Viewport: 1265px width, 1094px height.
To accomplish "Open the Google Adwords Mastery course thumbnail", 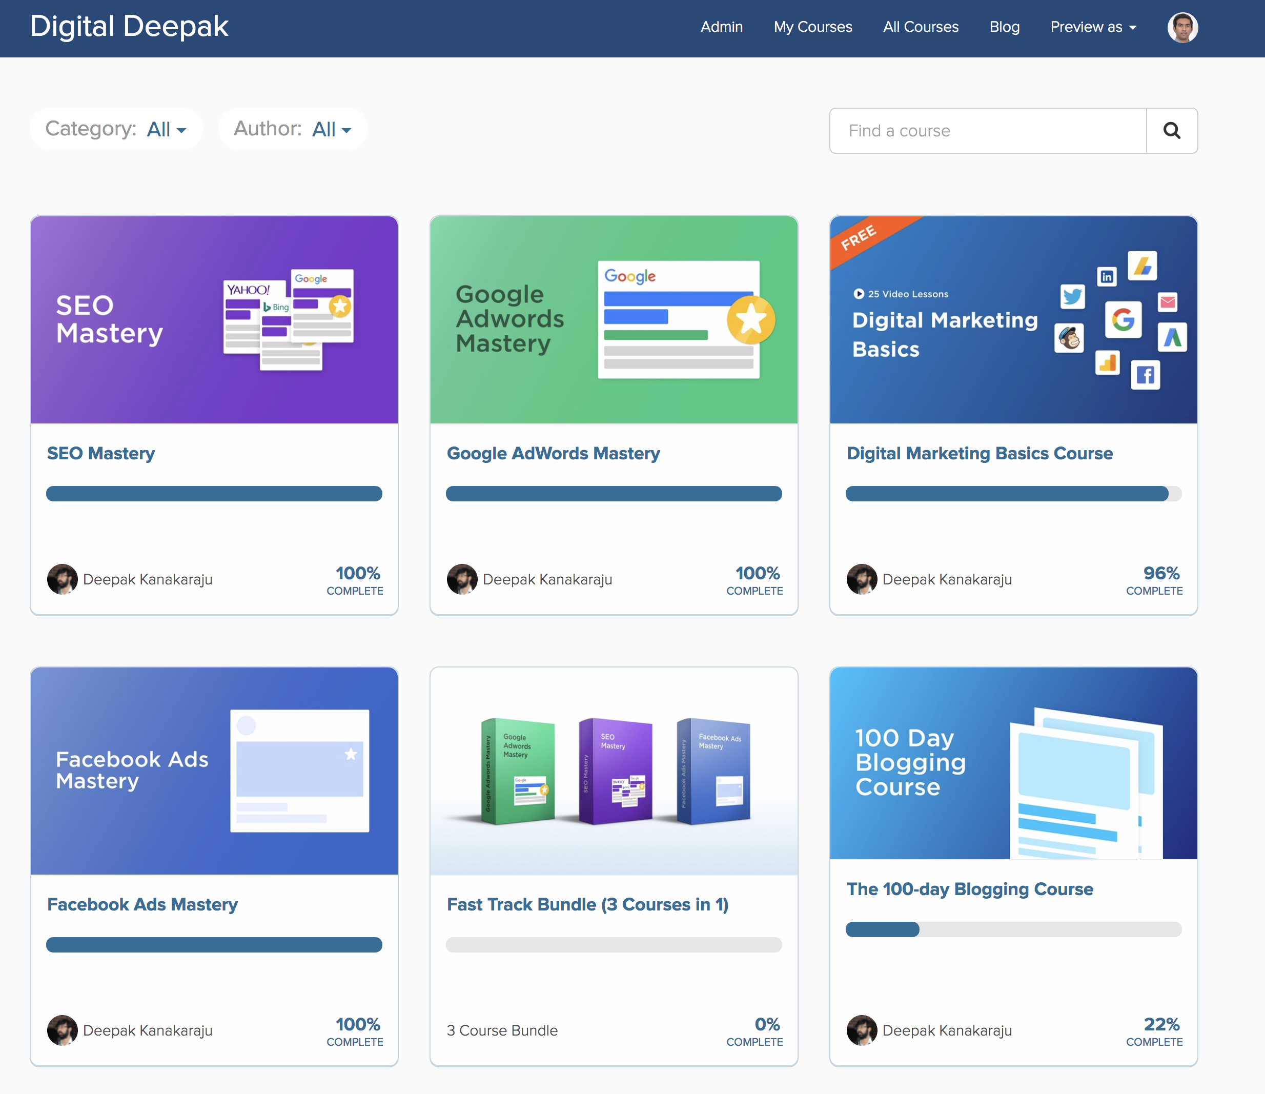I will 614,319.
